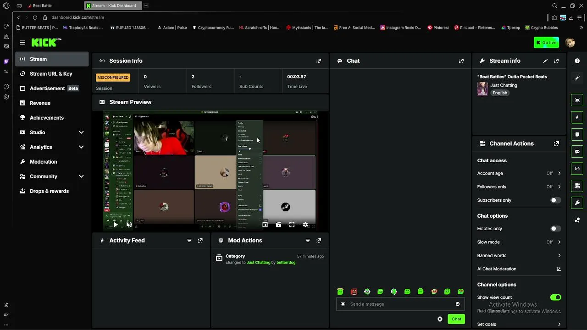Image resolution: width=587 pixels, height=330 pixels.
Task: Open Slow mode options
Action: click(519, 242)
